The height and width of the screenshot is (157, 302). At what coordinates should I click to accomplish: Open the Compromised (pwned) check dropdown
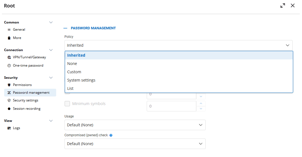[135, 144]
